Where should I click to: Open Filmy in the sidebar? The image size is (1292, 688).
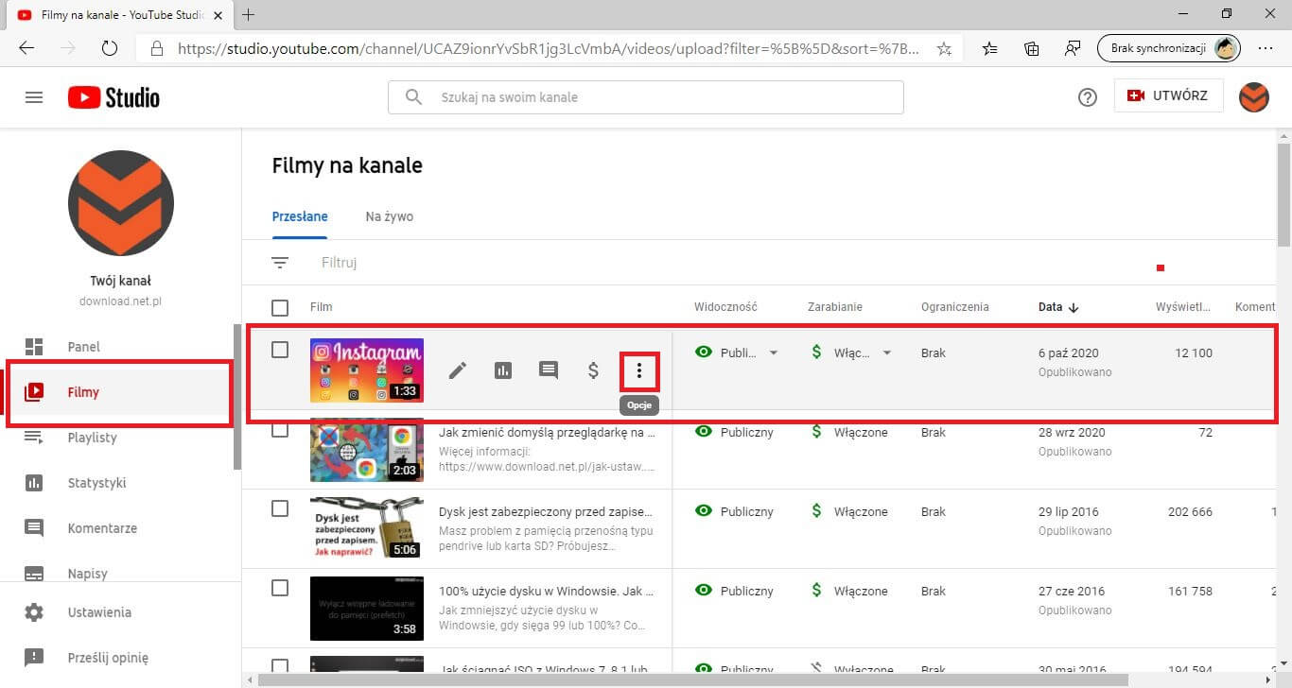[119, 392]
